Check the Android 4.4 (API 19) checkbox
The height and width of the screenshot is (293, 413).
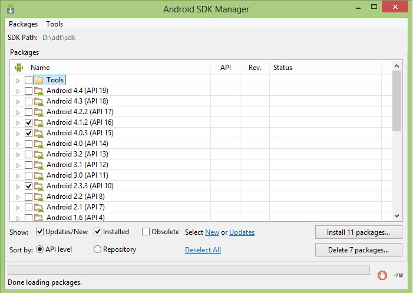(x=28, y=91)
